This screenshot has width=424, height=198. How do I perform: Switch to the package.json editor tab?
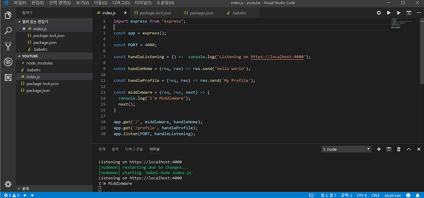coord(201,13)
